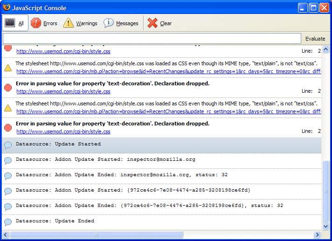Focus the JavaScript evaluation input field

click(152, 39)
